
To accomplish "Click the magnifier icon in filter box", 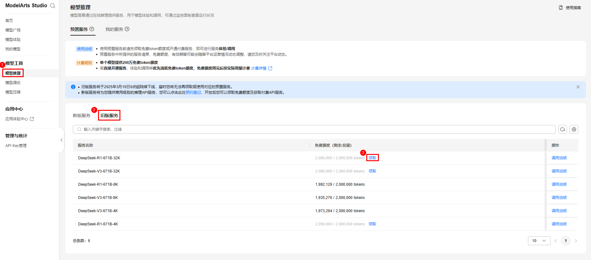I will 79,129.
